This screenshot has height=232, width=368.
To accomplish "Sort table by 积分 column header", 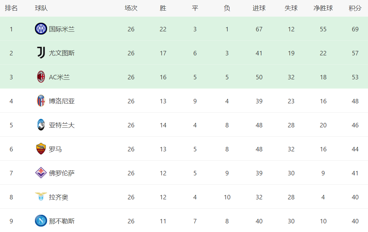I will 355,8.
